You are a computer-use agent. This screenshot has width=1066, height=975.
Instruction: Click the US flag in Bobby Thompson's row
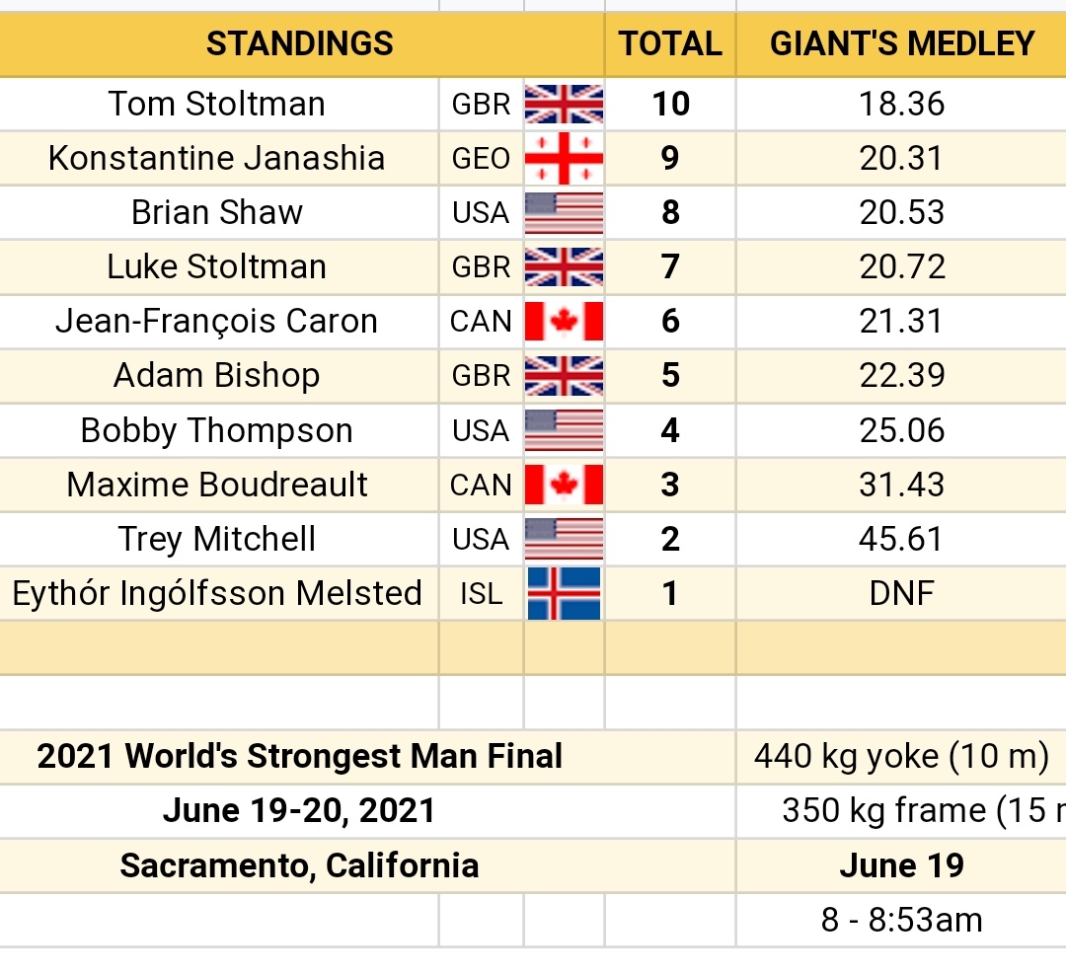(x=564, y=430)
